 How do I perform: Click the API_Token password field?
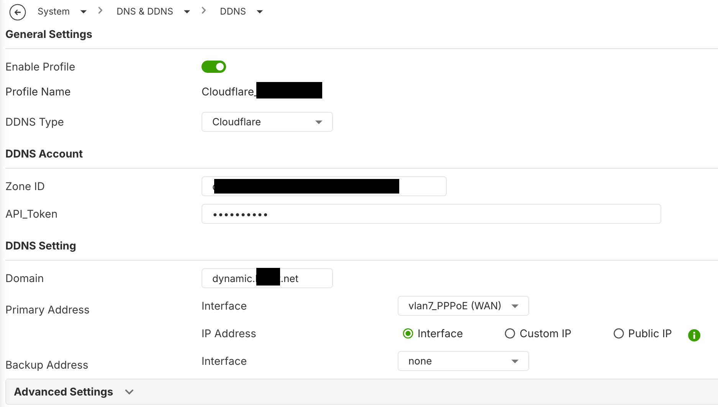pos(431,214)
